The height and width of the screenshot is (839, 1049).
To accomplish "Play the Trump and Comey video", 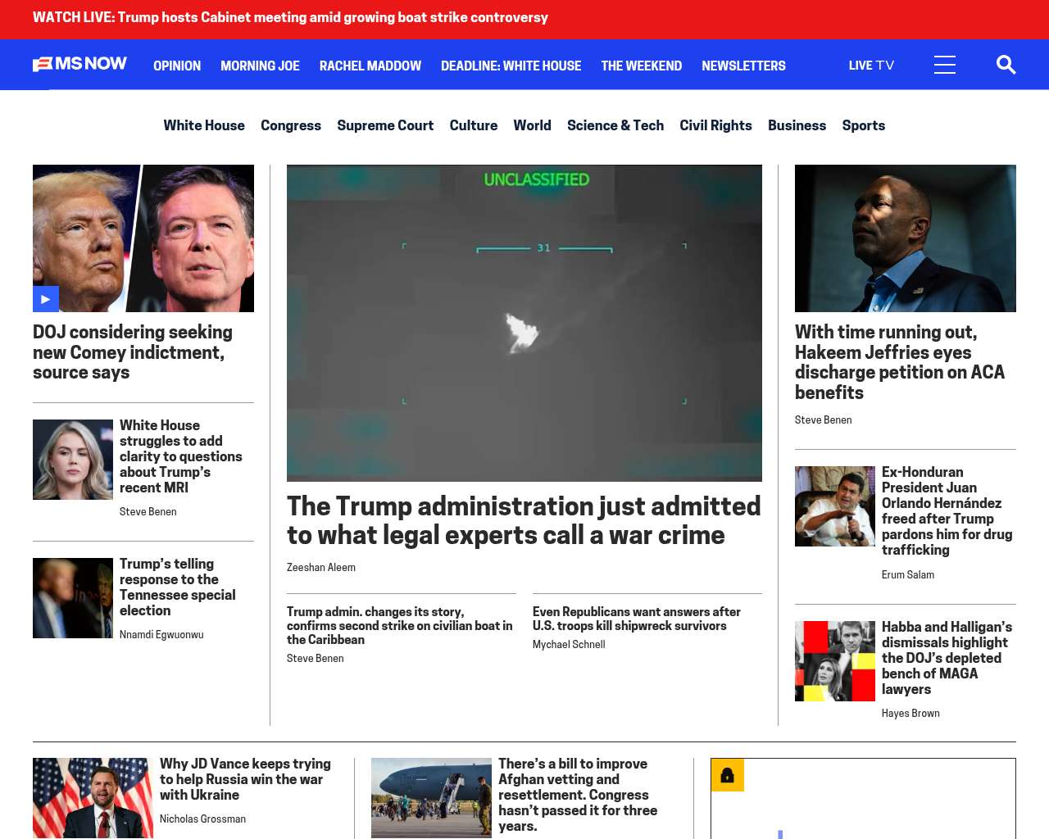I will [x=46, y=299].
